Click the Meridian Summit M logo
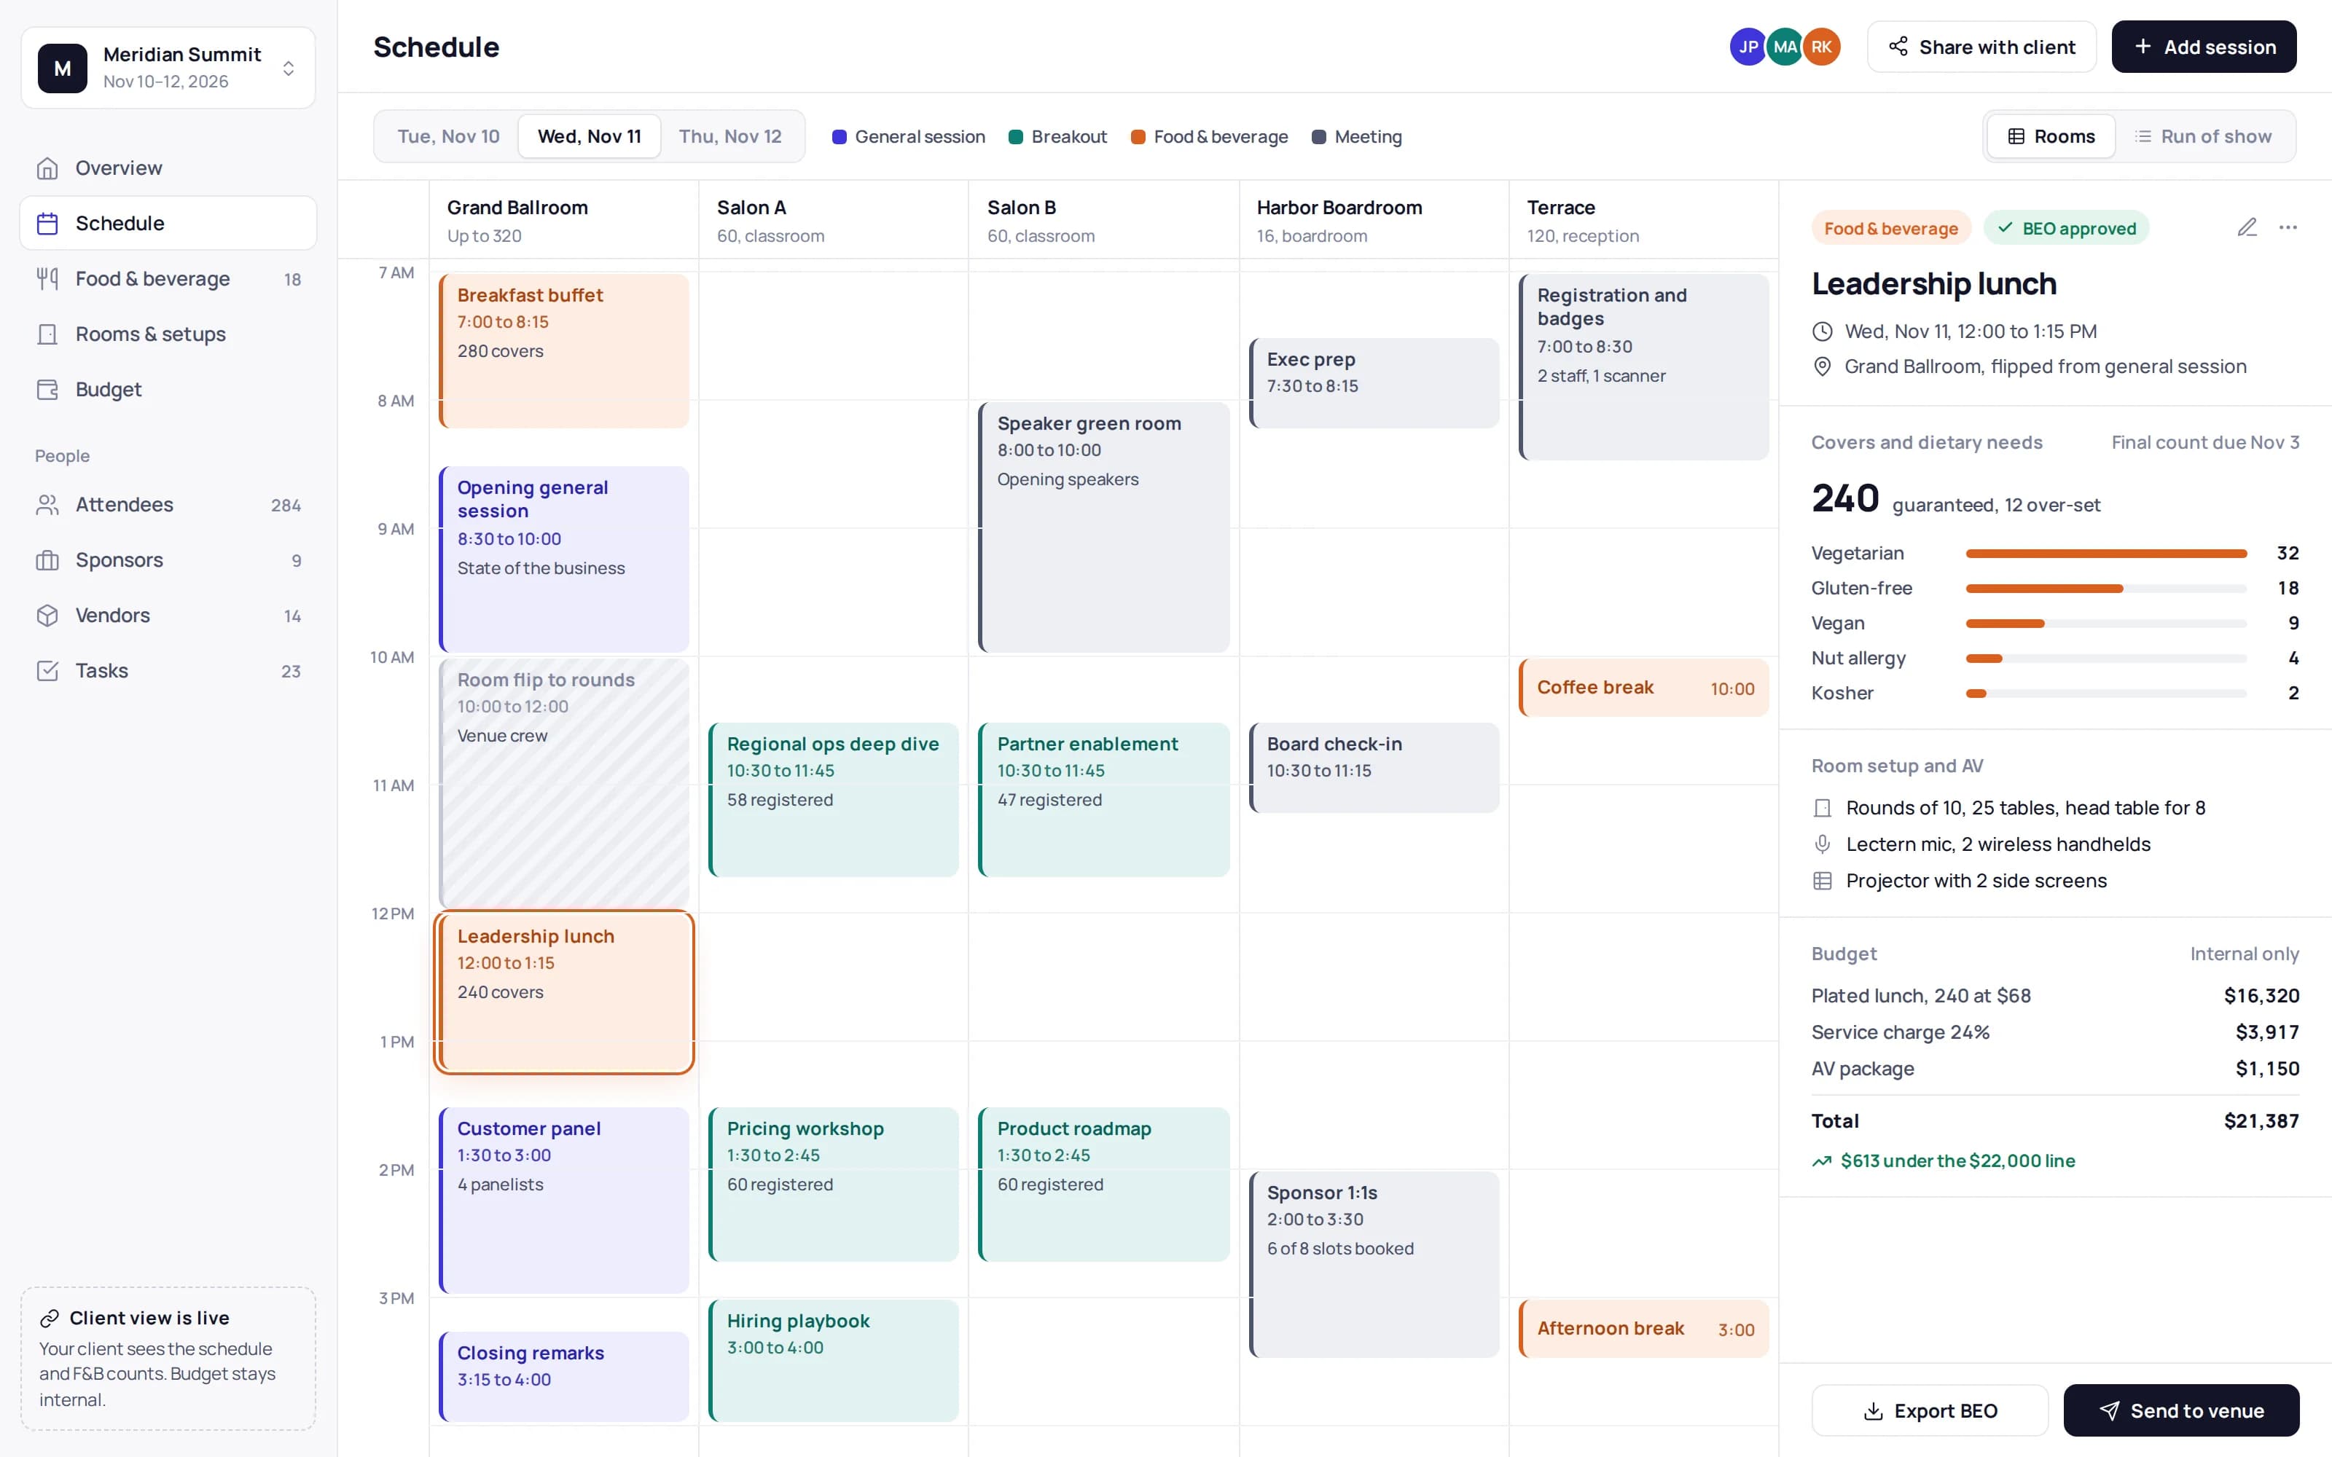 pyautogui.click(x=63, y=68)
